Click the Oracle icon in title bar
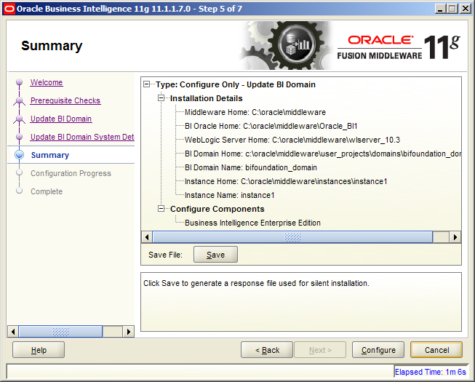 tap(8, 8)
